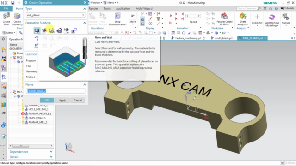Image resolution: width=296 pixels, height=166 pixels.
Task: Switch to the Application tab
Action: click(x=123, y=8)
